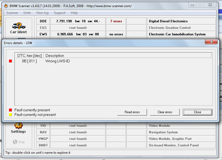
Task: Click the 'Digital Diesel Electronics' description
Action: [168, 21]
